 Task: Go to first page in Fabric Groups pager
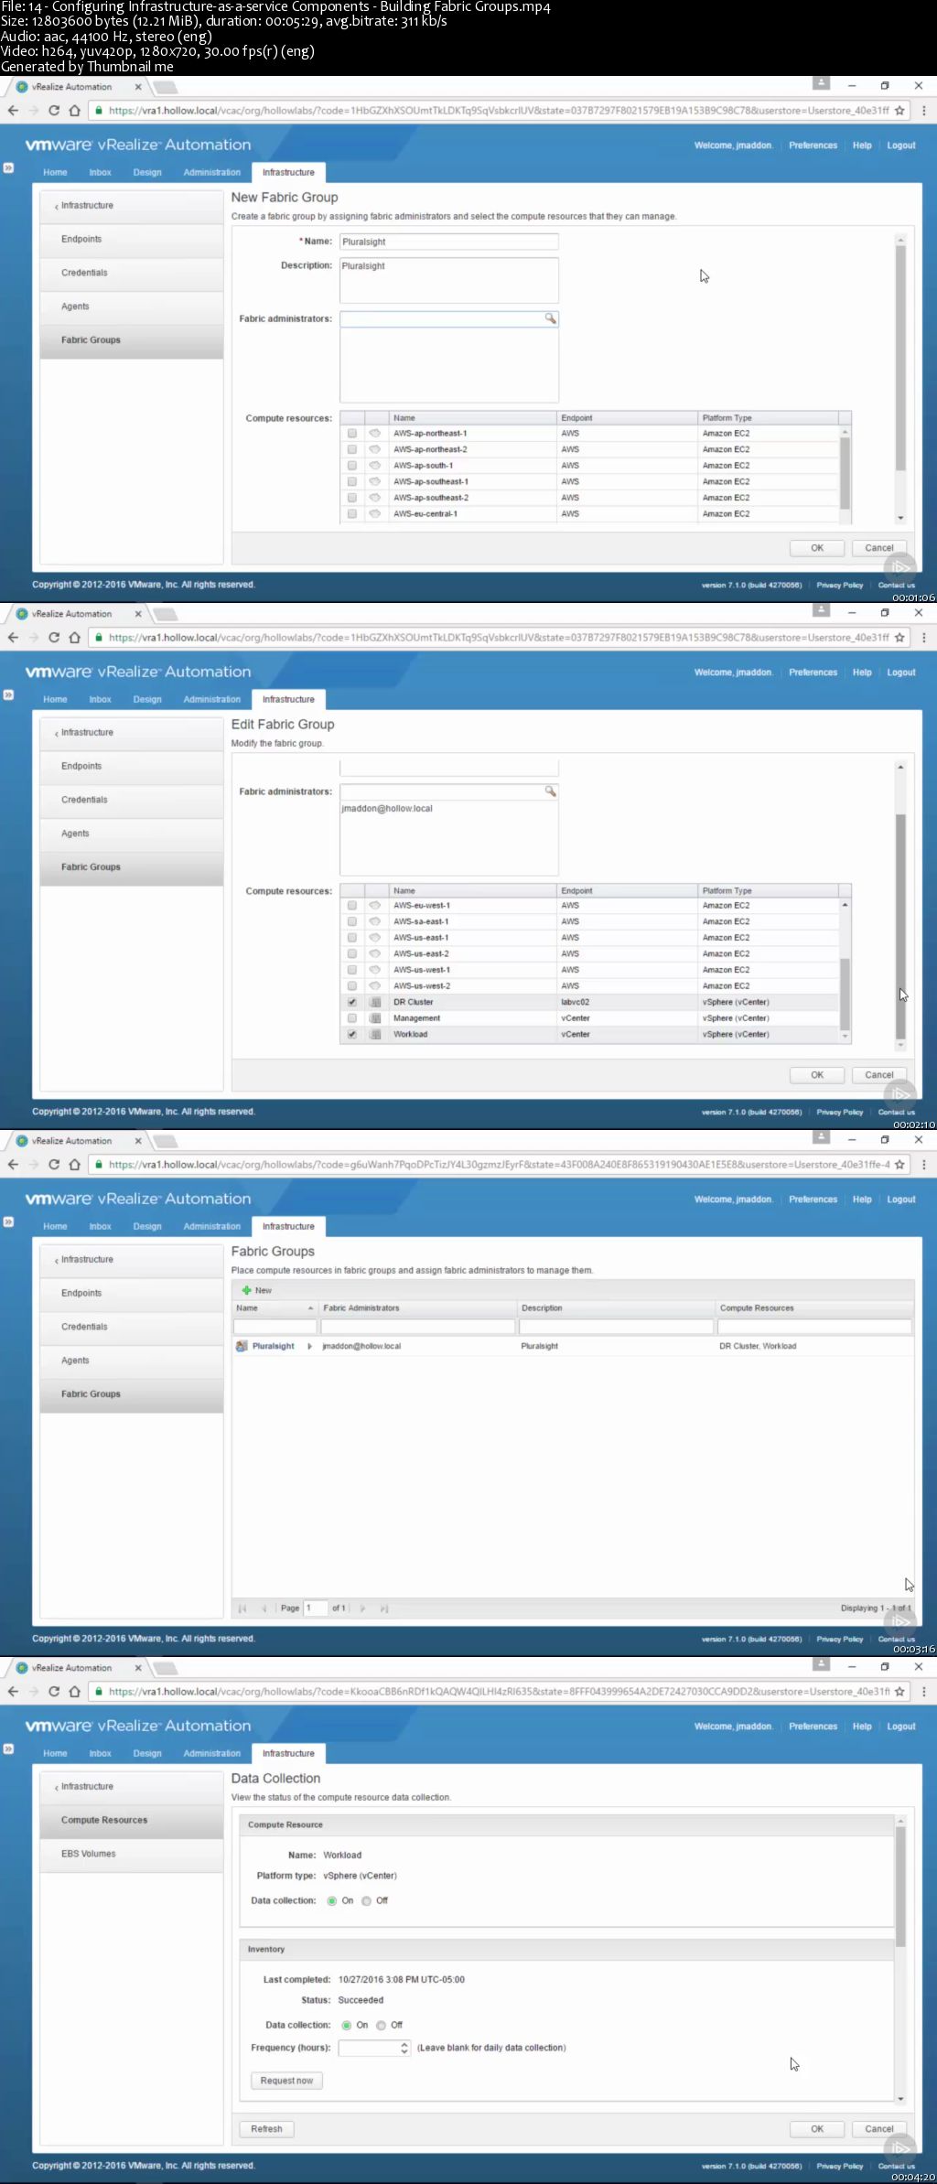(x=242, y=1608)
